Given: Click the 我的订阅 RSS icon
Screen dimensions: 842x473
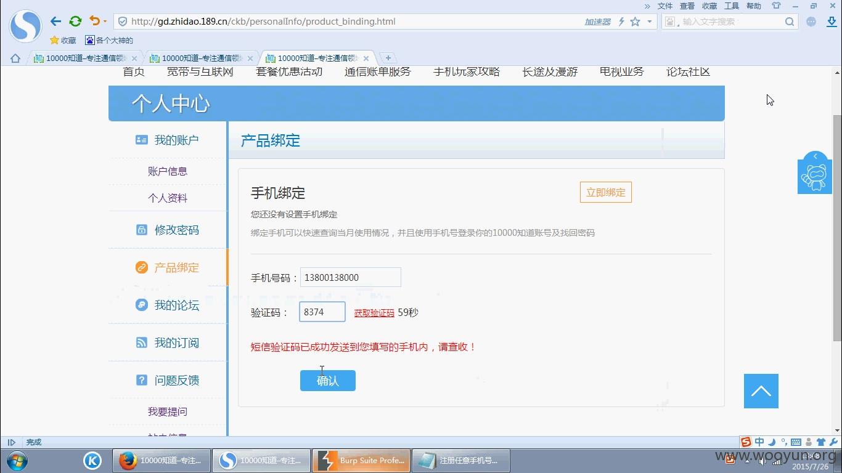Looking at the screenshot, I should tap(142, 342).
